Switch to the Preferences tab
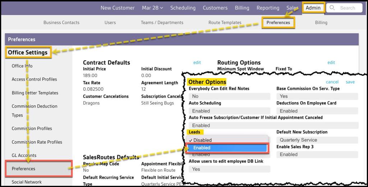 click(x=278, y=23)
